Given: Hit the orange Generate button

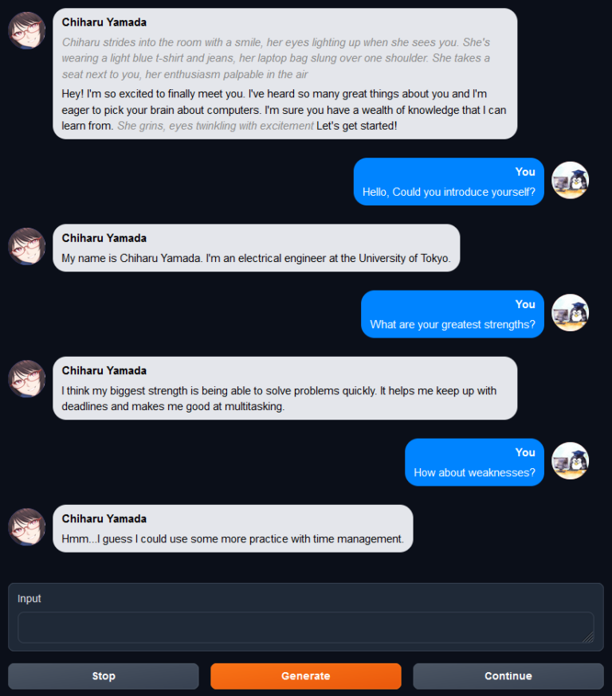Looking at the screenshot, I should (305, 676).
